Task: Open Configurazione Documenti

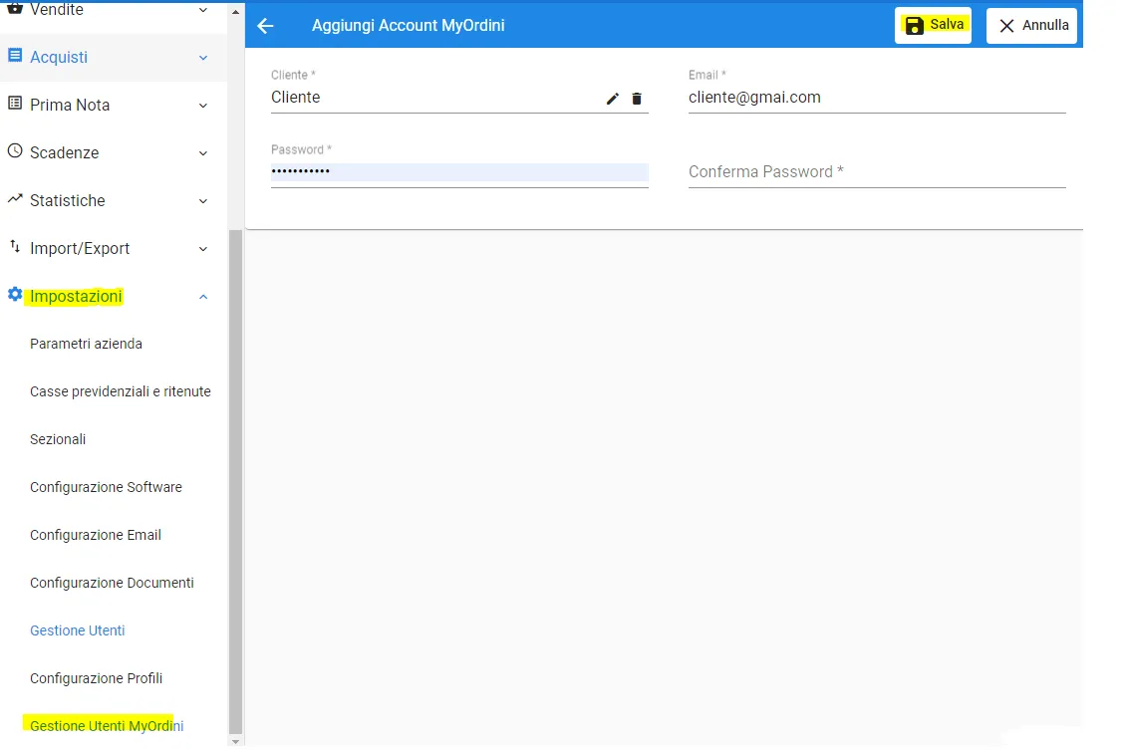Action: (x=112, y=583)
